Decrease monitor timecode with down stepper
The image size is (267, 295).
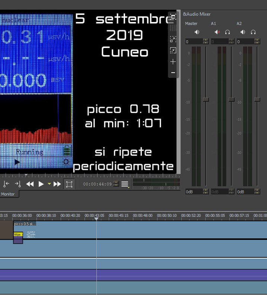click(117, 185)
